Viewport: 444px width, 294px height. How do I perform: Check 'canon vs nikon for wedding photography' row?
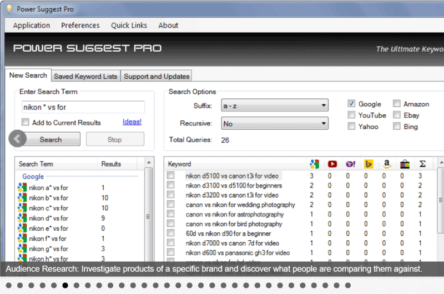coord(170,204)
